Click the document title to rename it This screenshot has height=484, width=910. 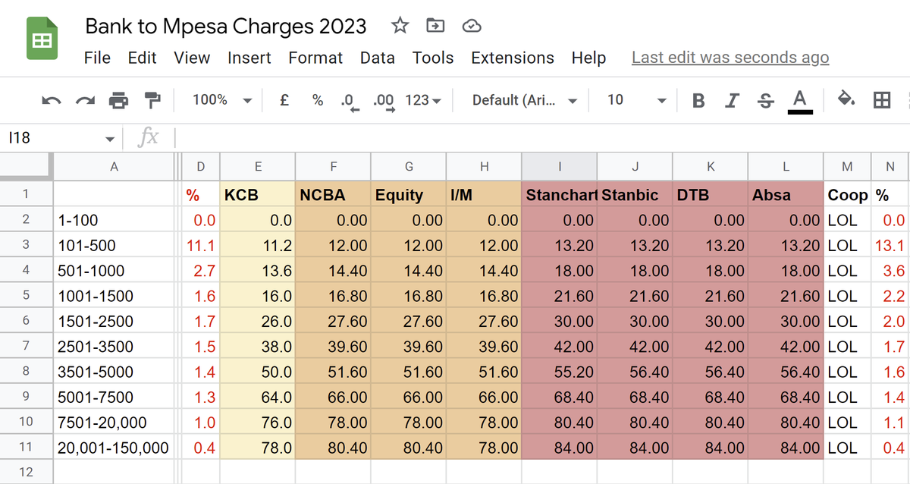tap(226, 26)
